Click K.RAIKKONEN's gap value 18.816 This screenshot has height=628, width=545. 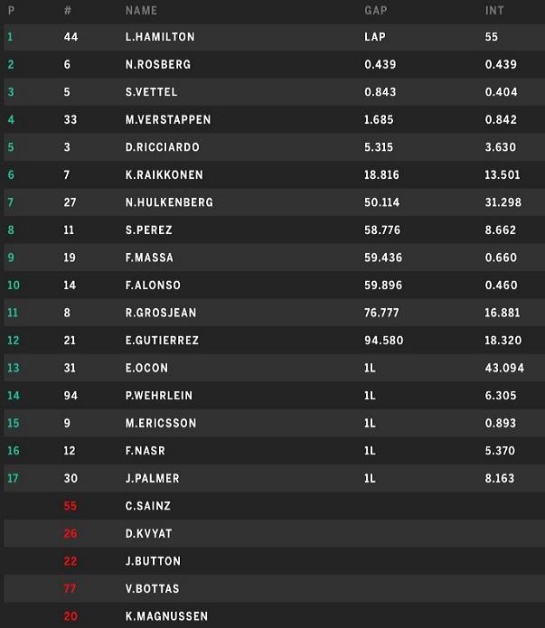tap(381, 175)
